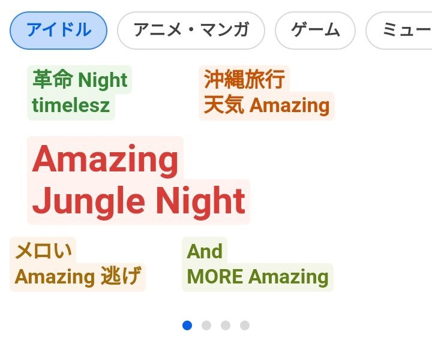
Task: Click the green timelesz keyword
Action: pyautogui.click(x=71, y=105)
